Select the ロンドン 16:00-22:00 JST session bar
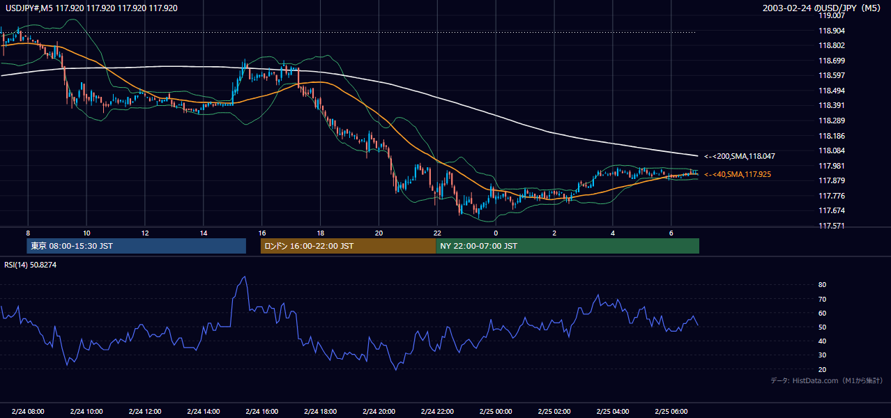 tap(348, 246)
